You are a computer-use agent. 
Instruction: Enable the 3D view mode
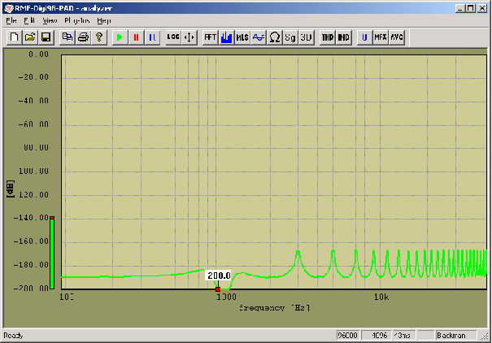pos(306,37)
